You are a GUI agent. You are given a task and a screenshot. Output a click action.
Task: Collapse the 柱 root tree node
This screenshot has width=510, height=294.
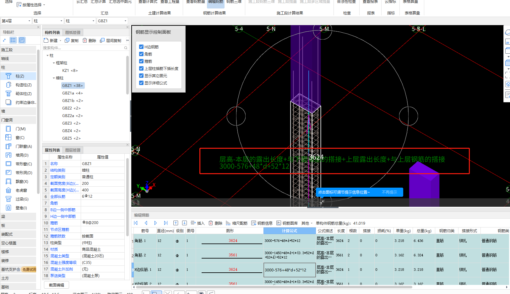coord(48,56)
